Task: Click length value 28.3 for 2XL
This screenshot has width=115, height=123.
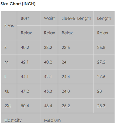Action: tap(101, 106)
